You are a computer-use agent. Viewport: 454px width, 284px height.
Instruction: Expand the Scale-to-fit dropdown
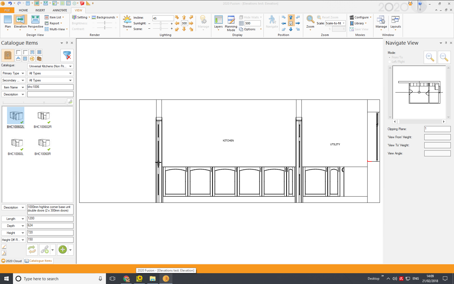343,23
